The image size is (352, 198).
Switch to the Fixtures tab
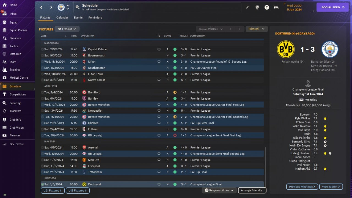pos(45,18)
